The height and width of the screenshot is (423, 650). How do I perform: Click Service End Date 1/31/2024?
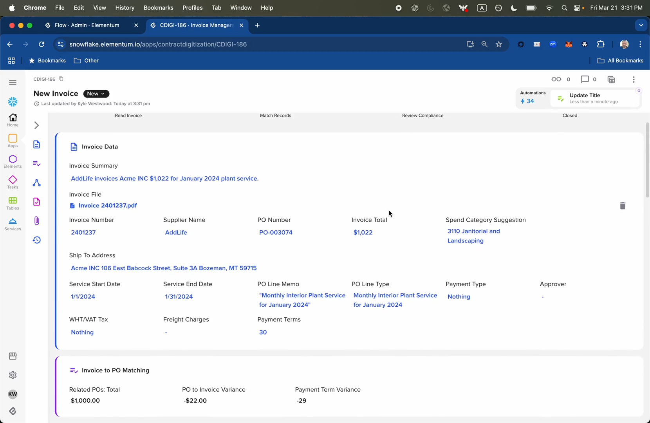[179, 296]
